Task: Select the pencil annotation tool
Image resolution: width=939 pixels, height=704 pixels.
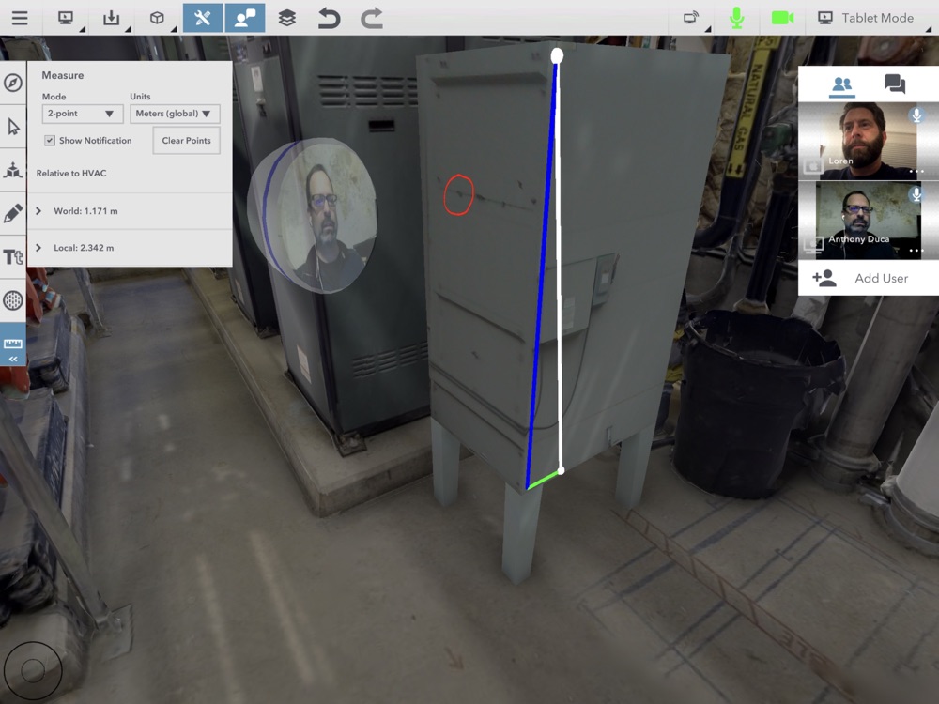Action: (x=13, y=213)
